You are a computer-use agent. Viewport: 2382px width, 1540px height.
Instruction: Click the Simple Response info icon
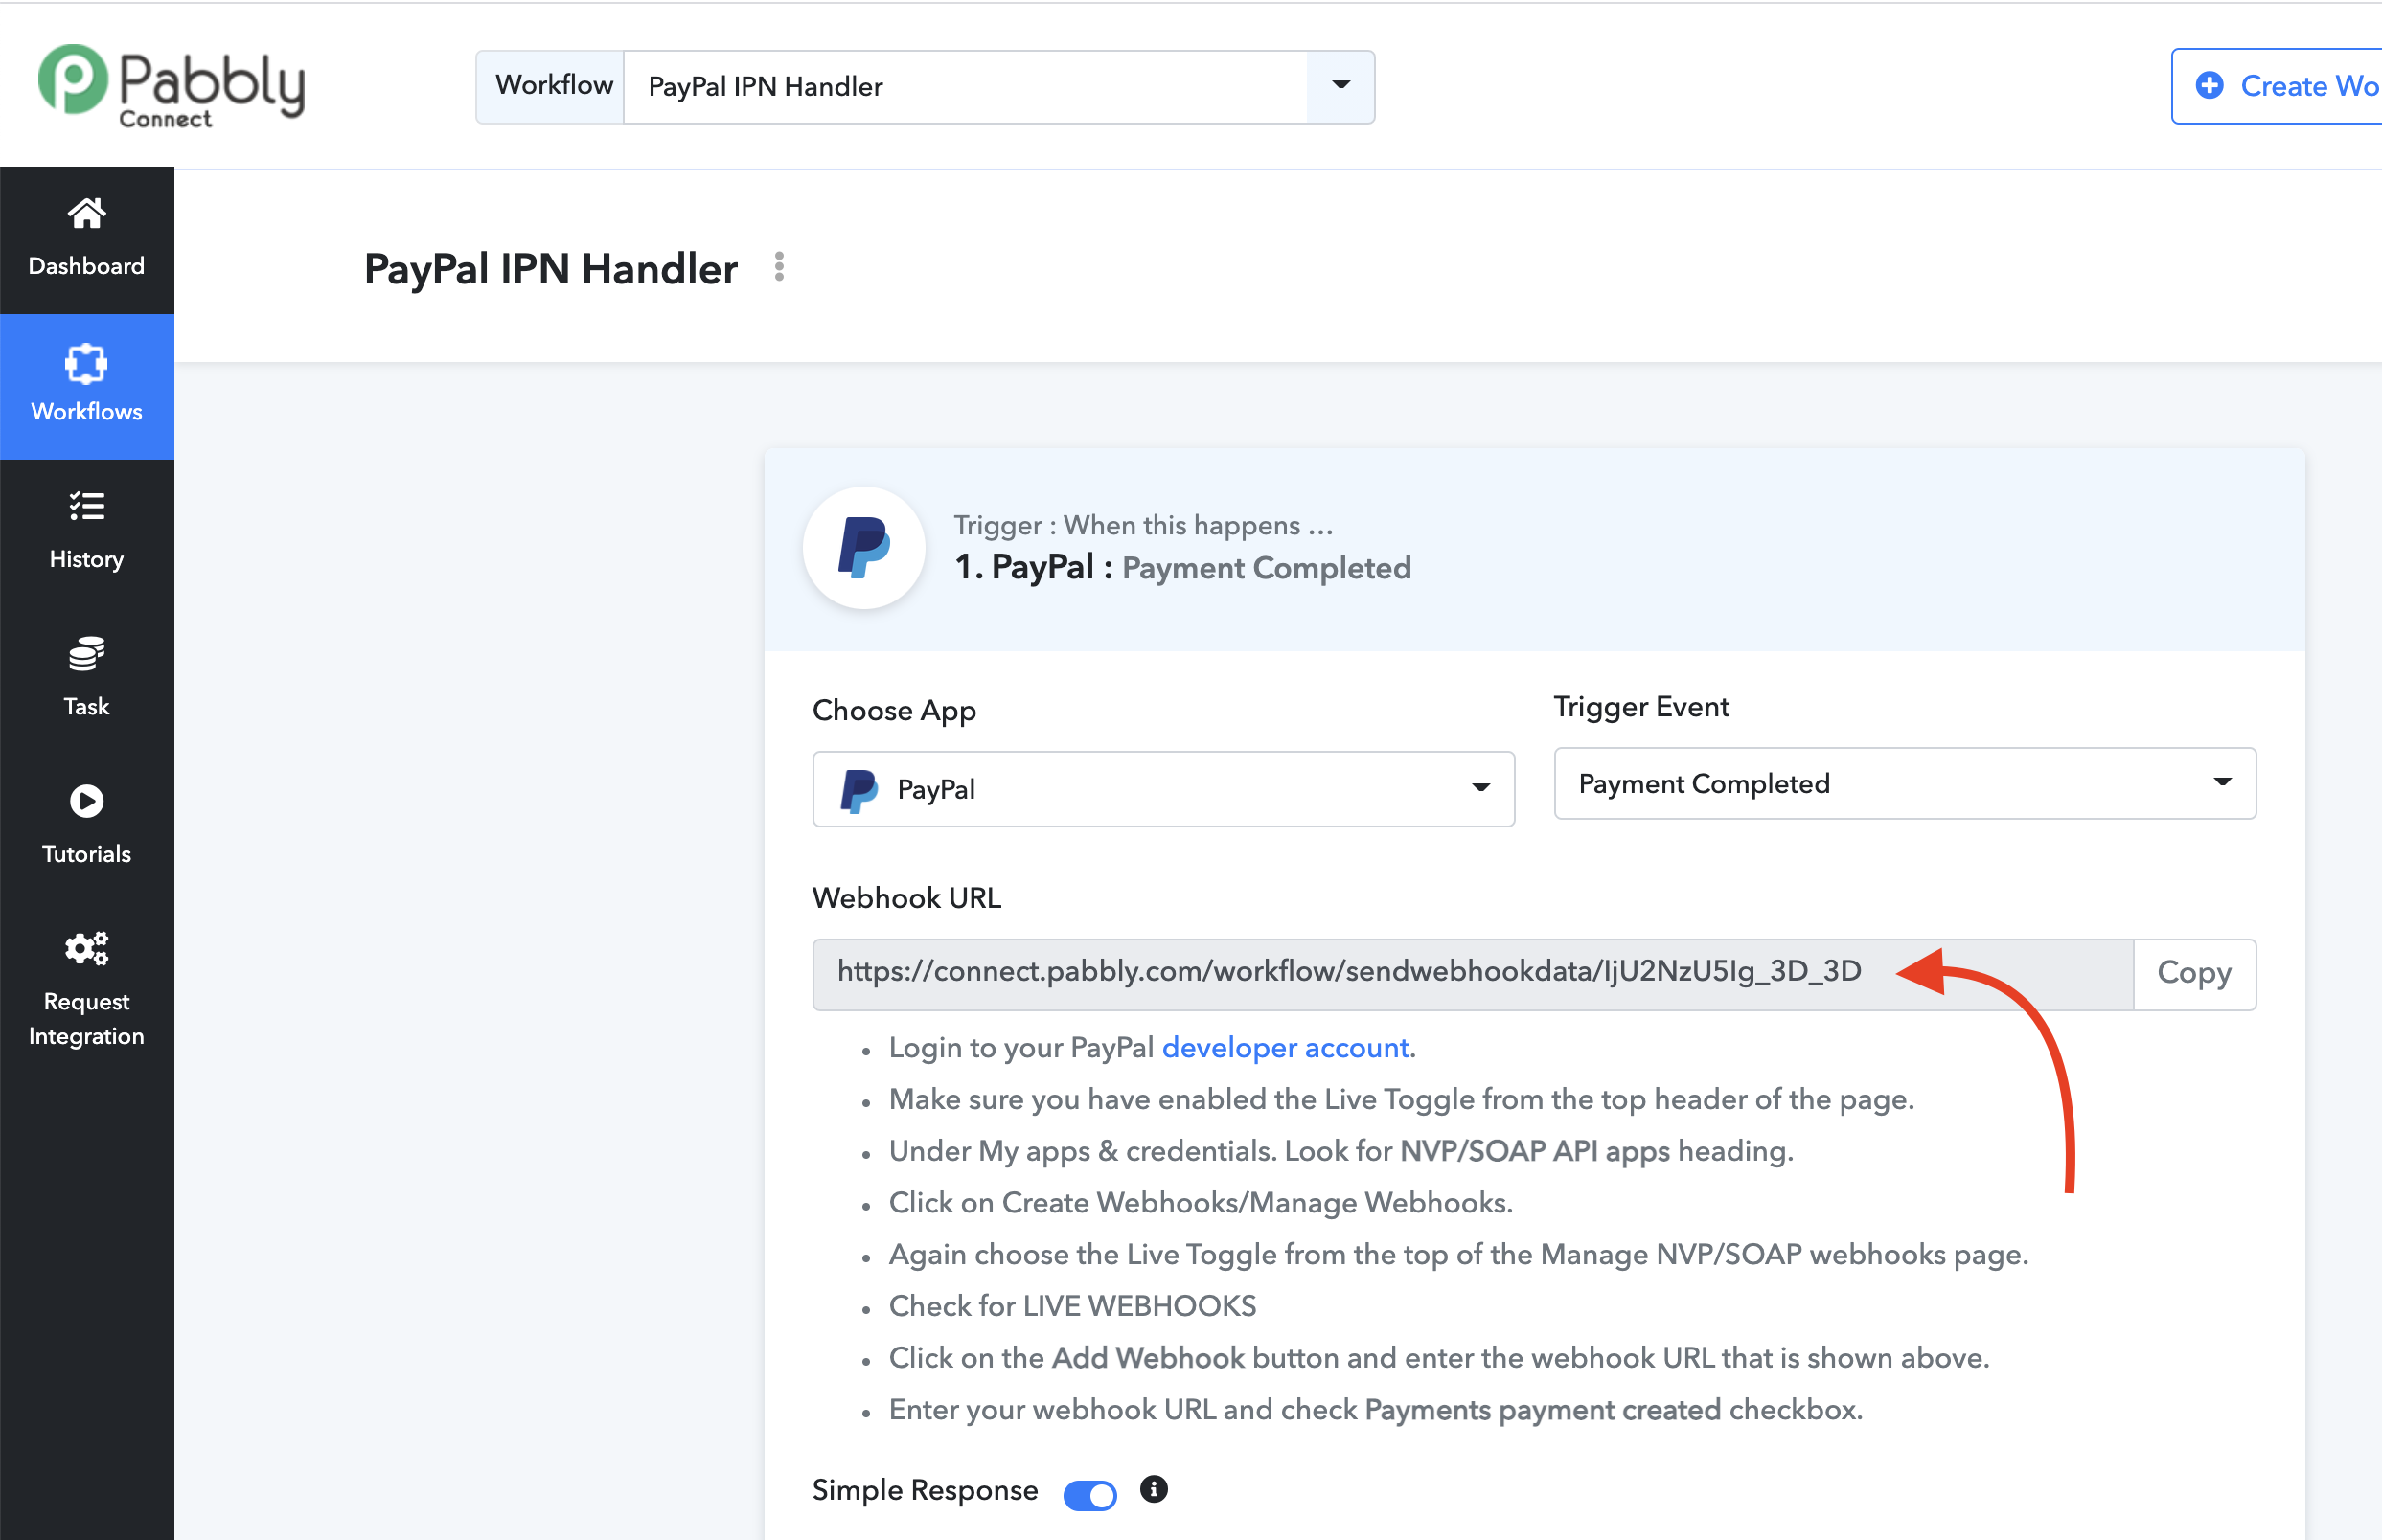tap(1154, 1489)
